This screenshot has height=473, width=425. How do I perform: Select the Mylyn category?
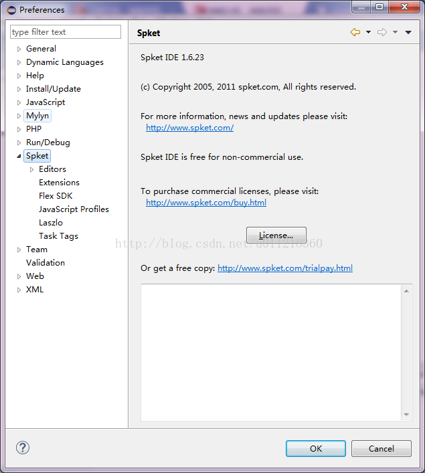pyautogui.click(x=37, y=116)
